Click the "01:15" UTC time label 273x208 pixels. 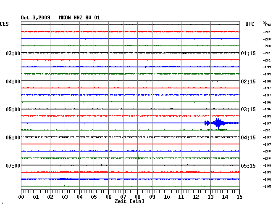click(x=248, y=53)
